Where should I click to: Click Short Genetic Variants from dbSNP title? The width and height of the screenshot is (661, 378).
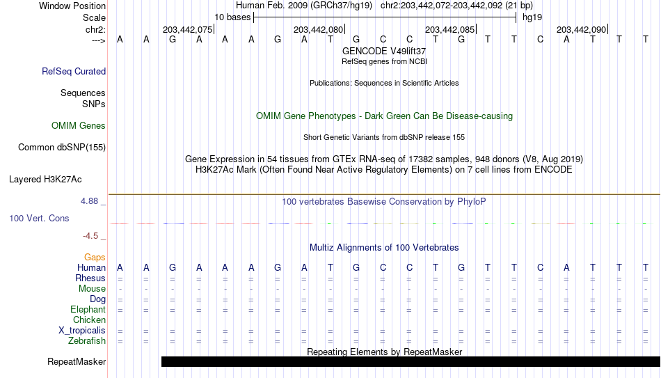384,138
